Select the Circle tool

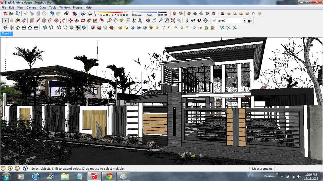44,20
